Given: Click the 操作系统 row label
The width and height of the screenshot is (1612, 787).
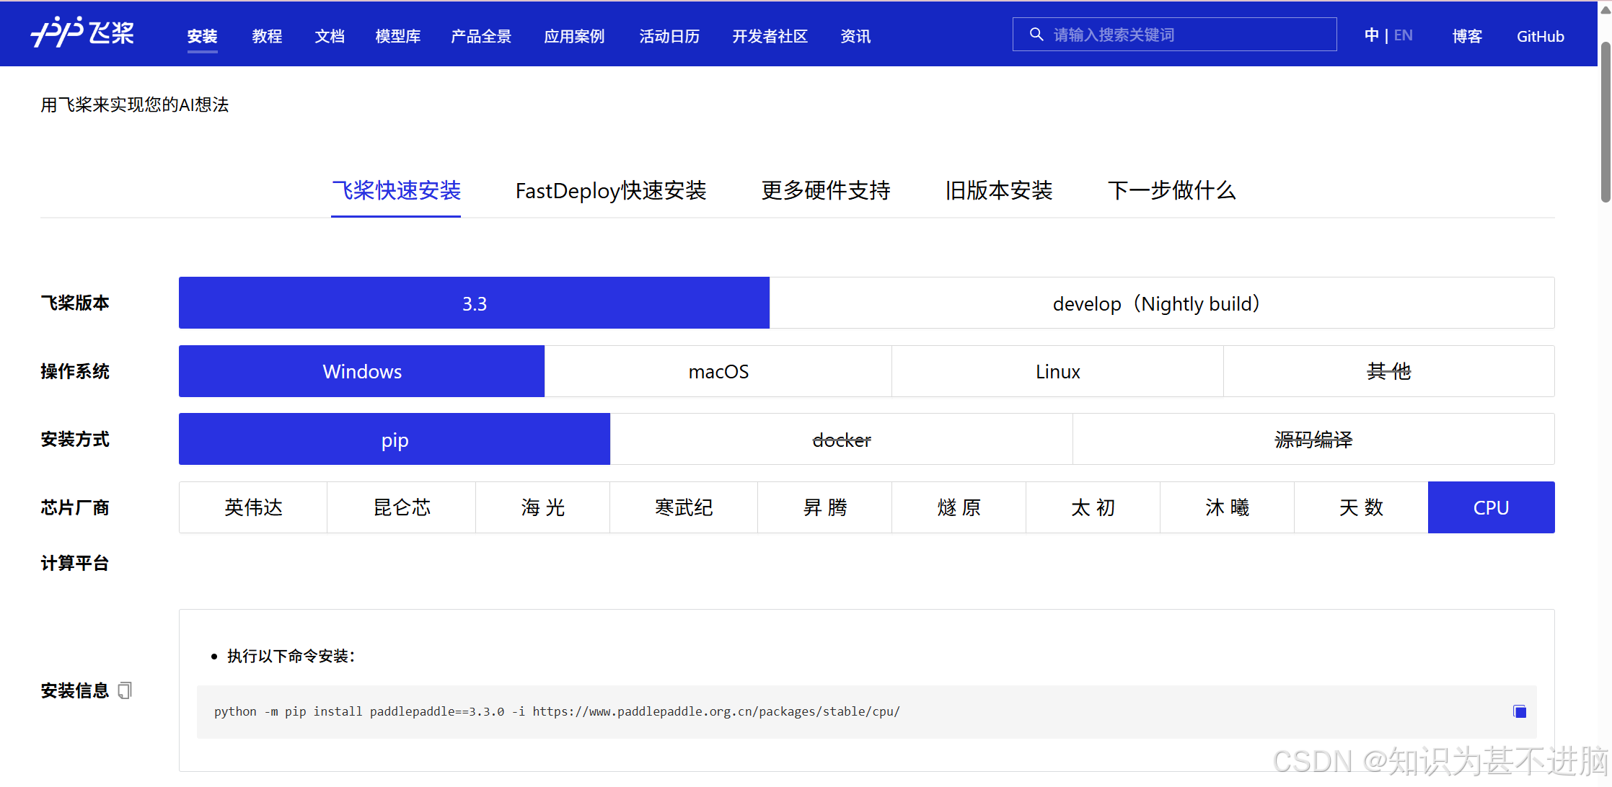Looking at the screenshot, I should [x=75, y=371].
